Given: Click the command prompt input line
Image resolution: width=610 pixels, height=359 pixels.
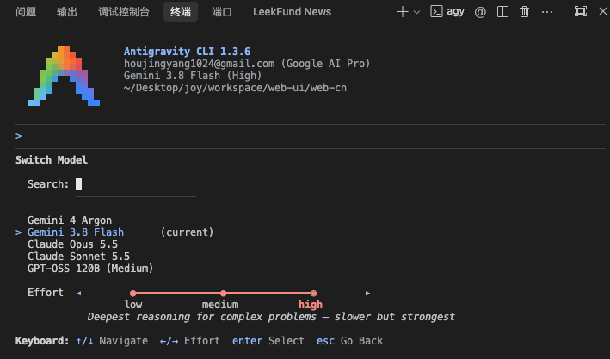Looking at the screenshot, I should click(x=311, y=136).
